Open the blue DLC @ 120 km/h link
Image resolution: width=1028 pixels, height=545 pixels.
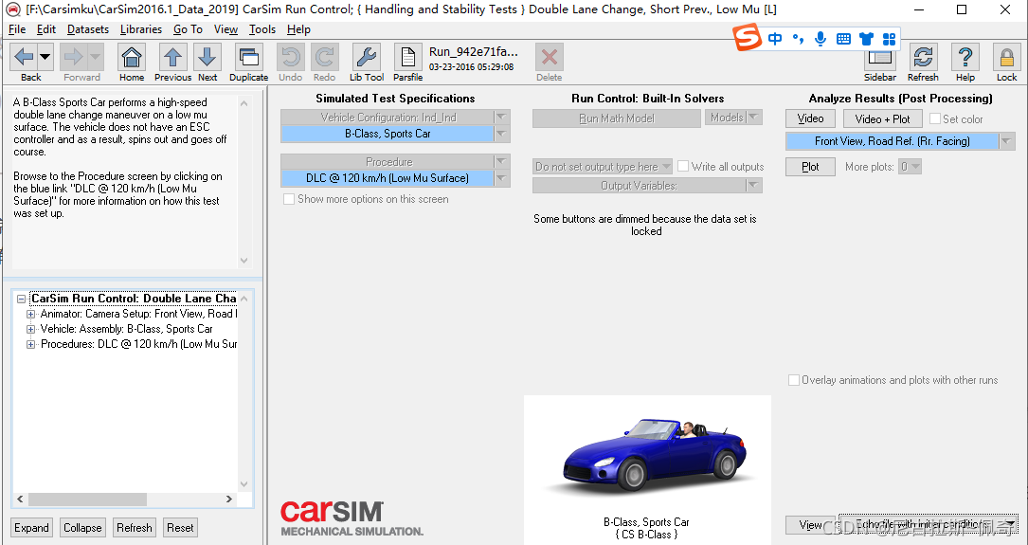tap(387, 178)
